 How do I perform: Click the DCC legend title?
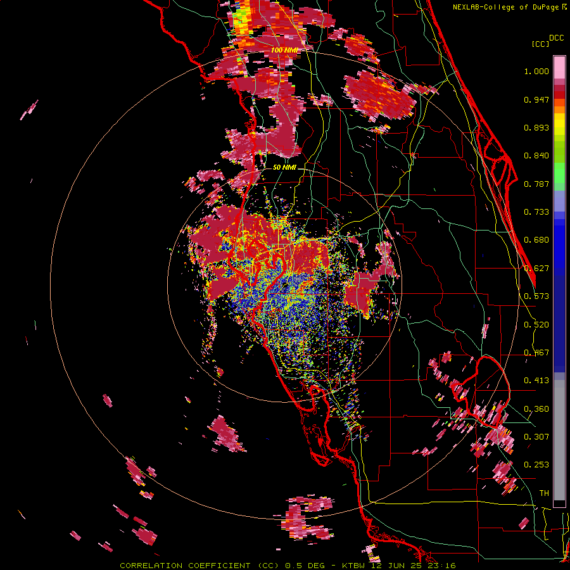pos(556,38)
